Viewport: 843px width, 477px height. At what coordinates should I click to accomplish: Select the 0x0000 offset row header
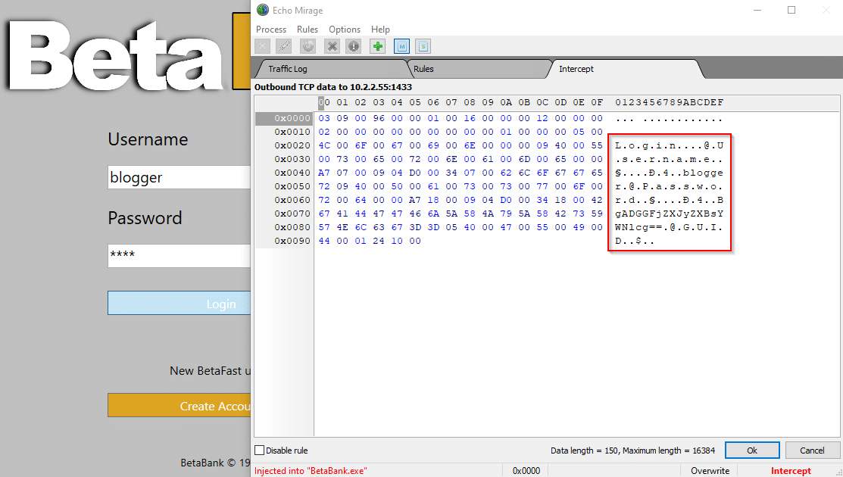284,118
